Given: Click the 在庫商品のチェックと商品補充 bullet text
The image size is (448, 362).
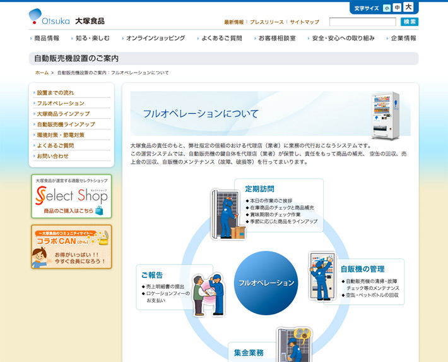Looking at the screenshot, I should click(281, 208).
